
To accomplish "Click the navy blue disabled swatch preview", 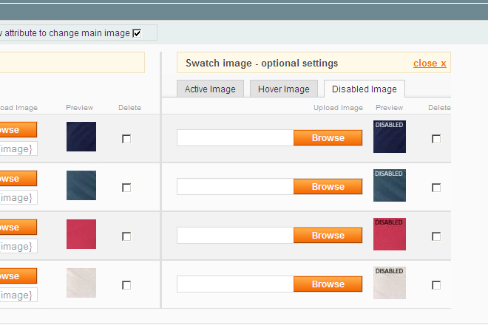I will [389, 137].
